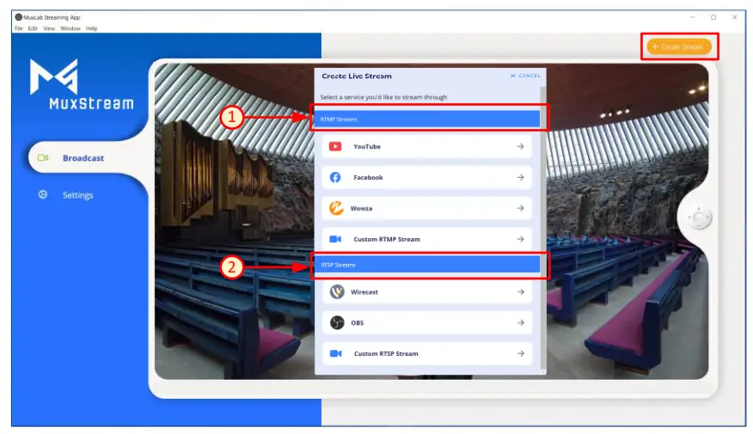Choose Wirecast as stream service

pyautogui.click(x=427, y=291)
